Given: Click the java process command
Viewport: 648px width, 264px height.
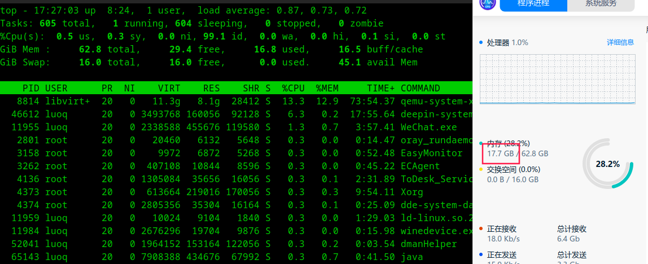Looking at the screenshot, I should 411,257.
